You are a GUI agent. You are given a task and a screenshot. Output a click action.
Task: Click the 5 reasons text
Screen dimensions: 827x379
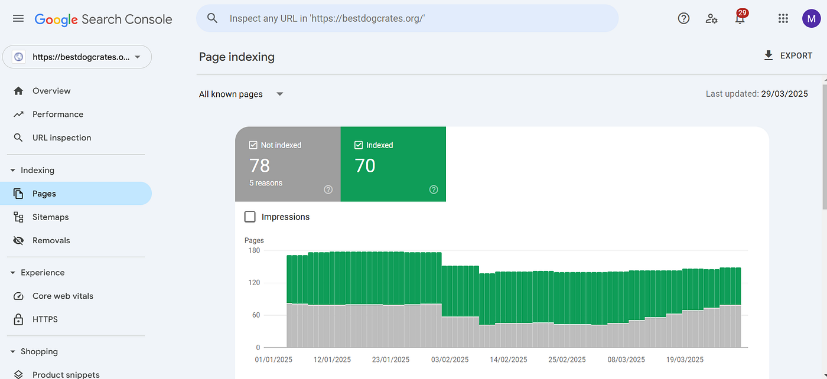coord(266,183)
